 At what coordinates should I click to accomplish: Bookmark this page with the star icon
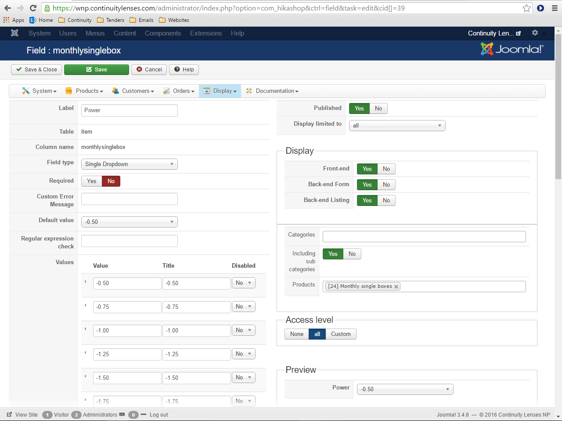point(526,8)
